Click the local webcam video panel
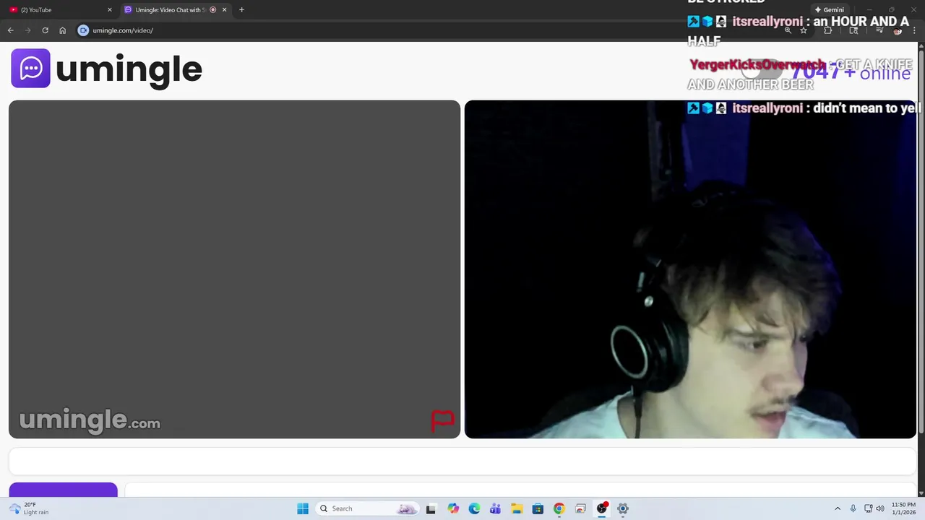925x520 pixels. coord(690,269)
